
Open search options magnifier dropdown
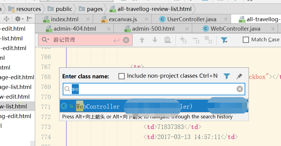(x=45, y=40)
